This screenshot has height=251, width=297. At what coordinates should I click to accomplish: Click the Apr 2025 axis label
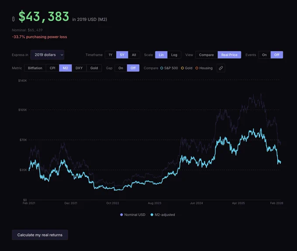(x=238, y=203)
